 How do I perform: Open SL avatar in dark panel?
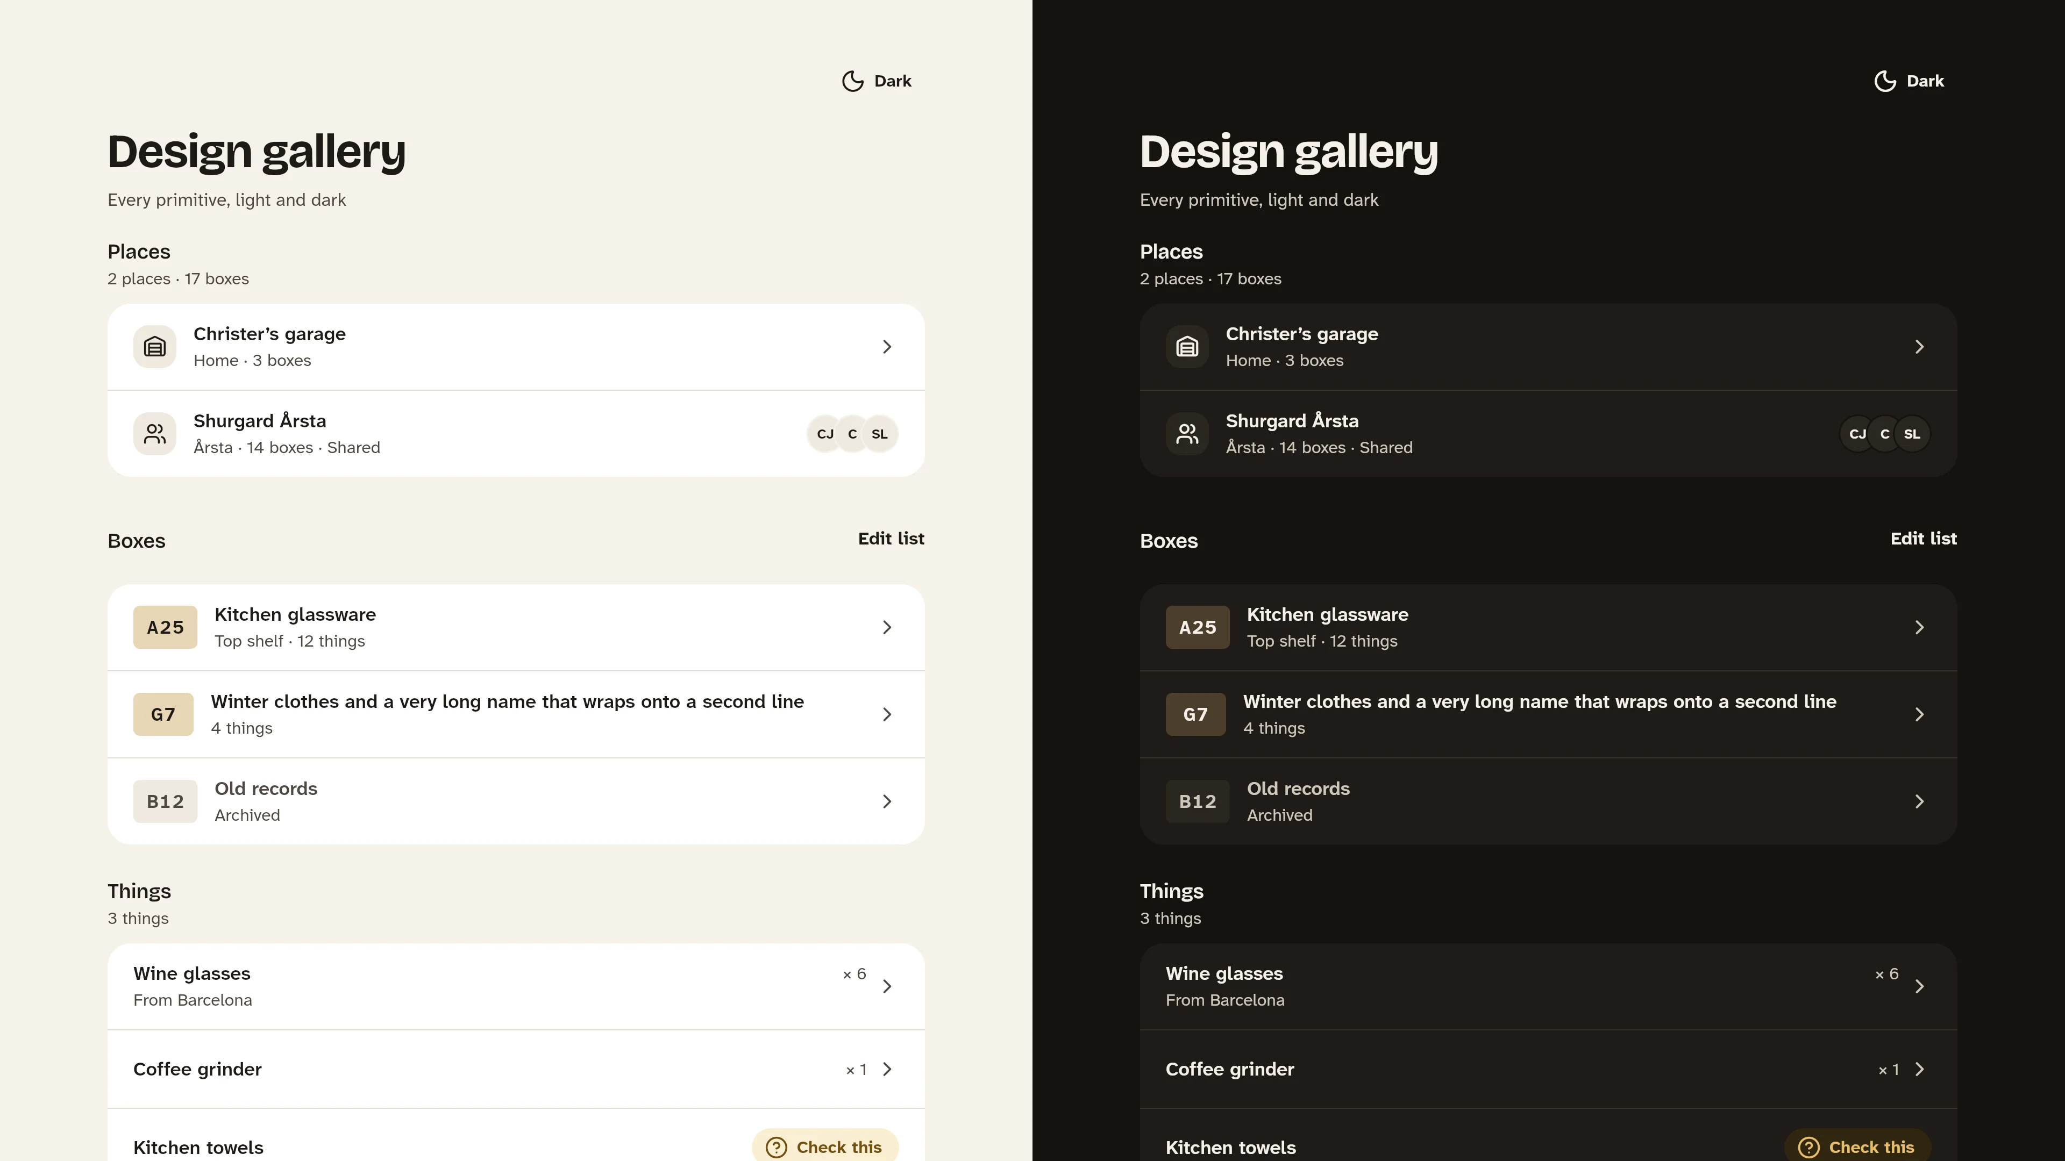[1912, 434]
